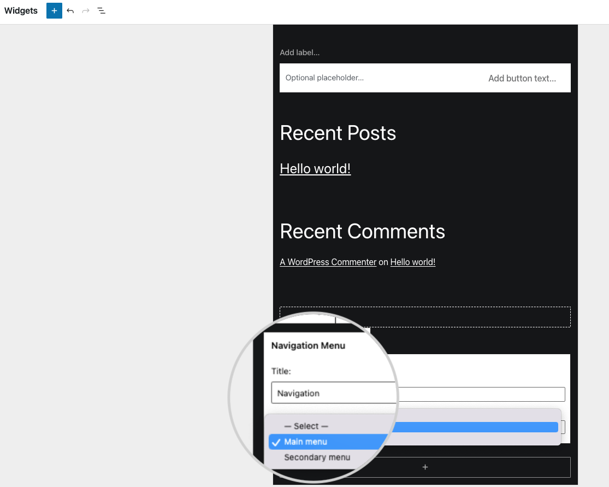609x487 pixels.
Task: Redo the last undone change
Action: coord(86,10)
